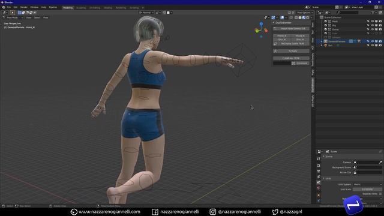The width and height of the screenshot is (384, 216).
Task: Uncheck the Rig collection checkbox
Action: click(326, 25)
